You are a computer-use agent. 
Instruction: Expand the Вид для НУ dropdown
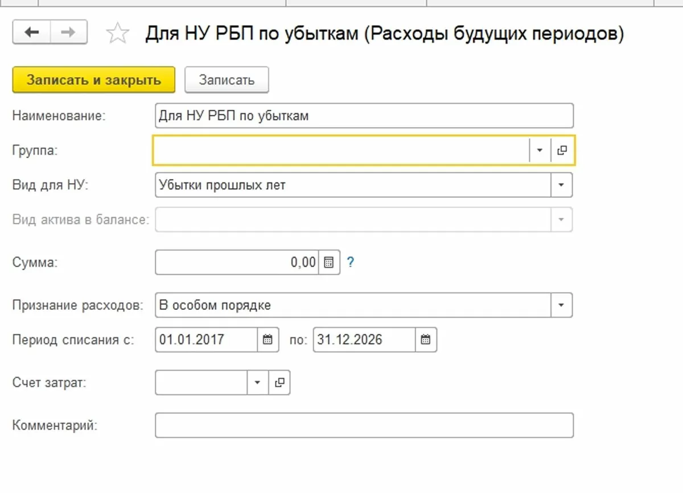561,185
